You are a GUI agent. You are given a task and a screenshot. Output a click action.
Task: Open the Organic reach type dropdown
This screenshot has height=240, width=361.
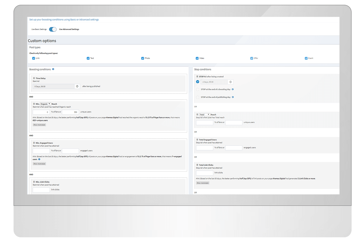[x=45, y=104]
